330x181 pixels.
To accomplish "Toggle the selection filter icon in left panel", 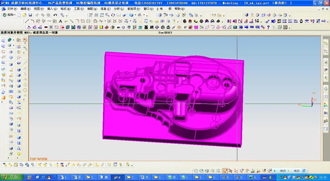I will tap(25, 40).
